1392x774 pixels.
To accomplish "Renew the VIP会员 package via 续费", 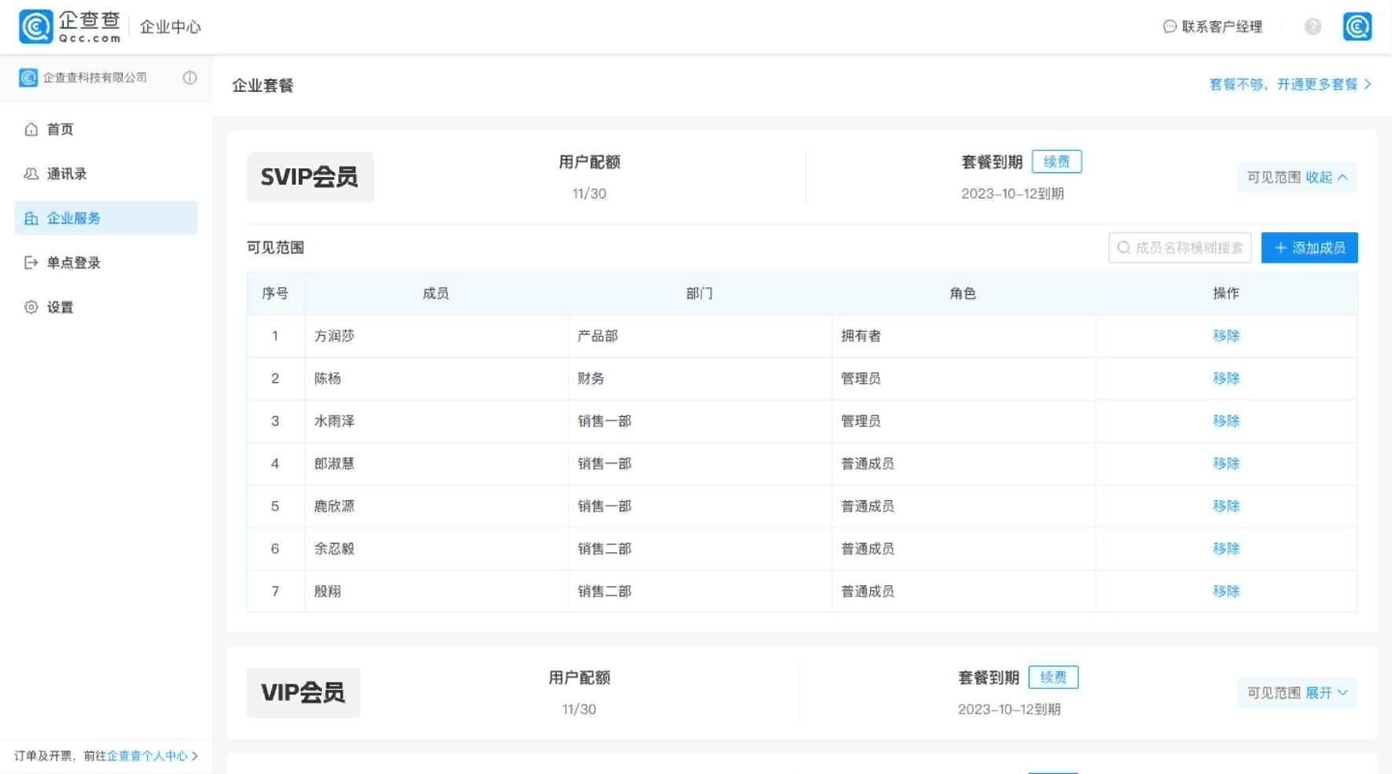I will (1052, 677).
